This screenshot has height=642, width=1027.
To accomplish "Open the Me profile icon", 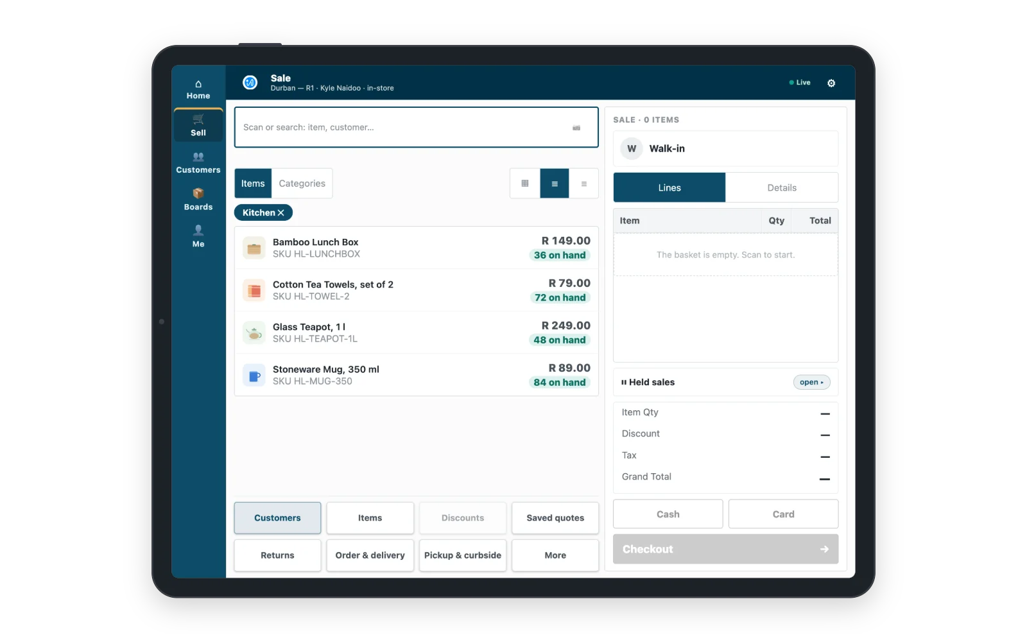I will [x=198, y=230].
